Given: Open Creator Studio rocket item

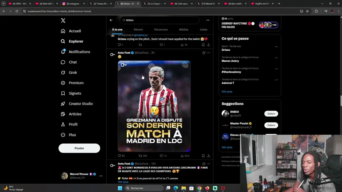Looking at the screenshot, I should click(x=77, y=104).
